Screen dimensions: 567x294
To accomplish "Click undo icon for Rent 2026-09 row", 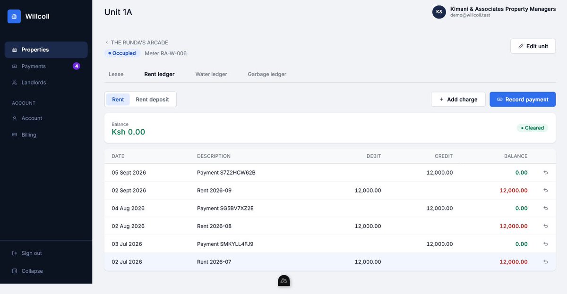I will coord(546,191).
